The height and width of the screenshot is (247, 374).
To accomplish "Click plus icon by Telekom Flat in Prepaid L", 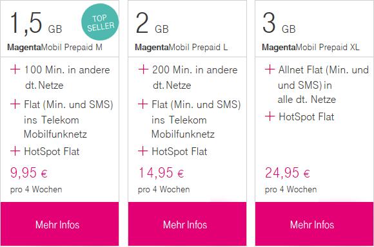I will coord(143,104).
